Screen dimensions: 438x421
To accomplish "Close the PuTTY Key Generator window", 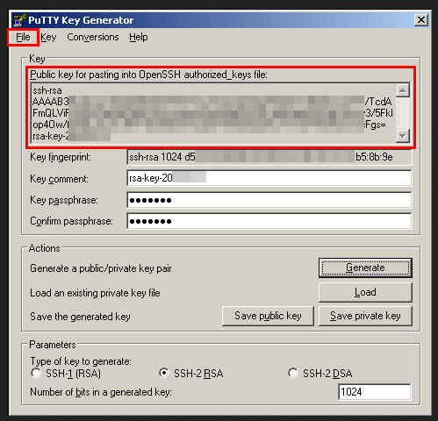I will coord(421,20).
